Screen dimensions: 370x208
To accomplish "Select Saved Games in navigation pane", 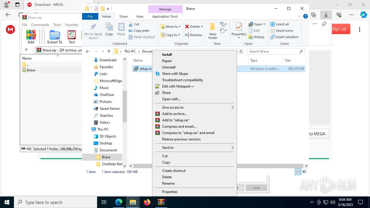I will click(x=110, y=108).
